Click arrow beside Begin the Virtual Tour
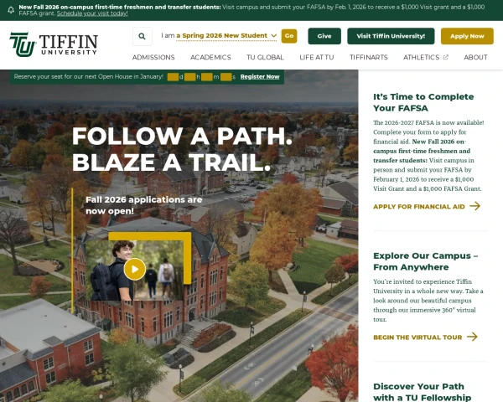Viewport: 503px width, 402px height. coord(472,337)
